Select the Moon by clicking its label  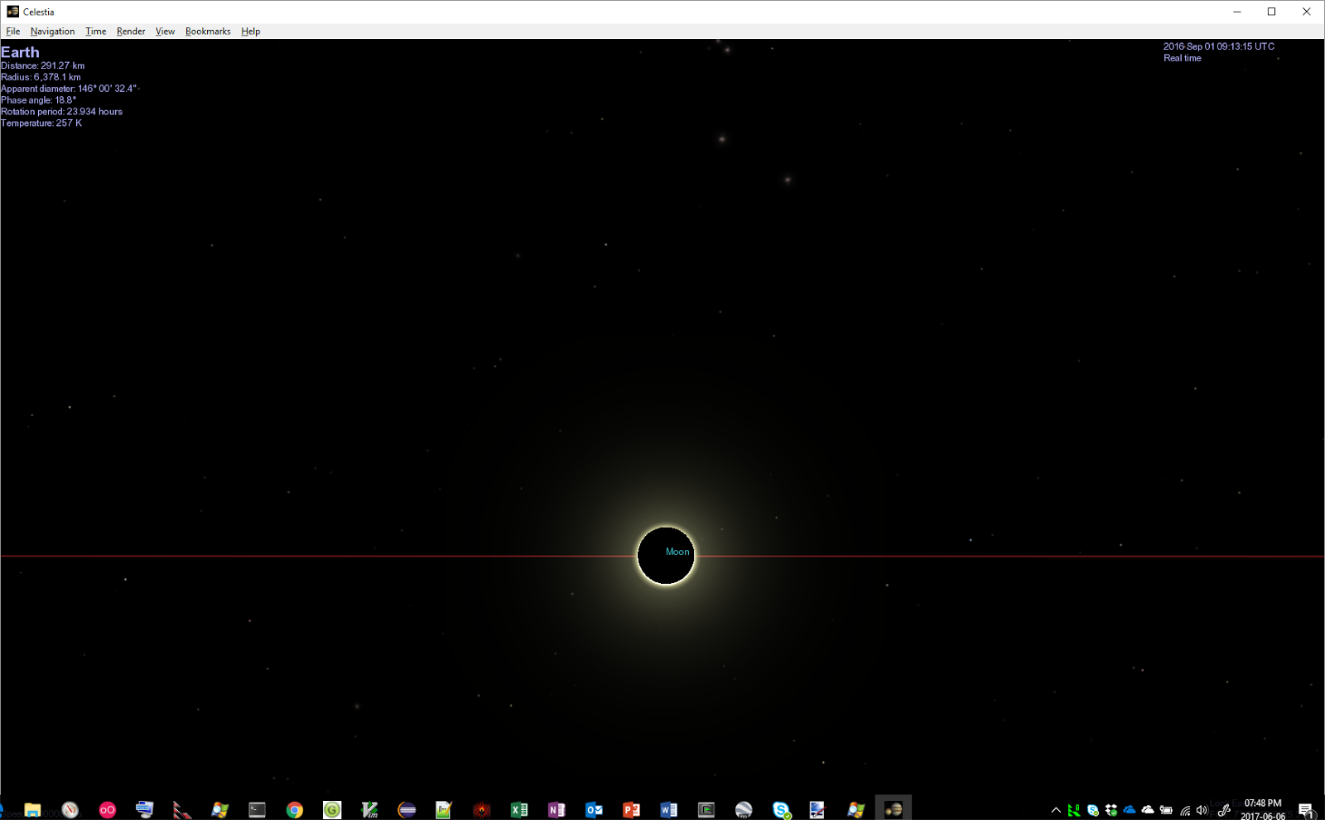(677, 552)
